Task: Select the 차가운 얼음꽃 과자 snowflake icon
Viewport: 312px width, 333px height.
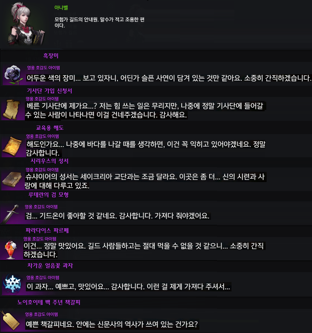Action: [13, 284]
